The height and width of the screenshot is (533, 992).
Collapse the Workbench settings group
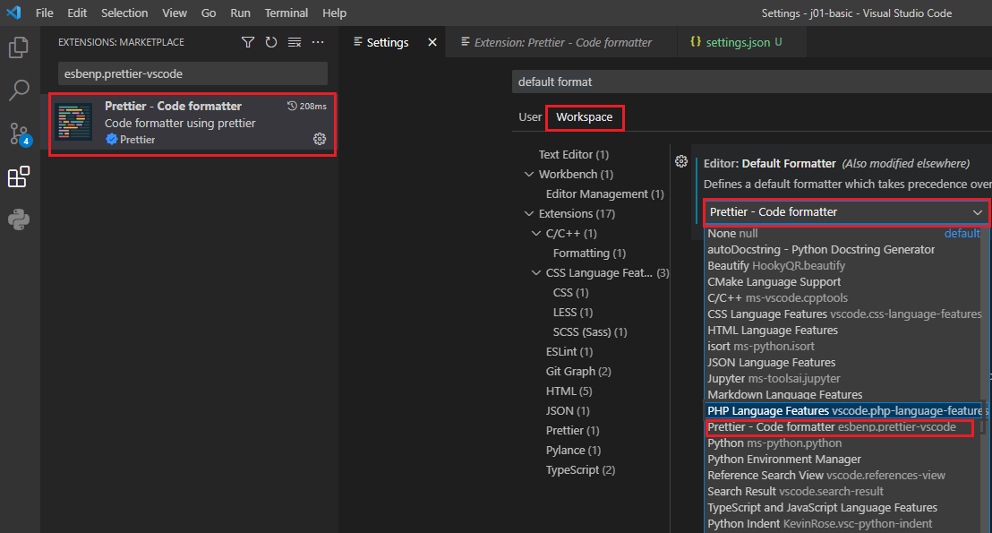tap(528, 175)
